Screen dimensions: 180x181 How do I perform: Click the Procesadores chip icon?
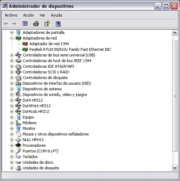18,145
